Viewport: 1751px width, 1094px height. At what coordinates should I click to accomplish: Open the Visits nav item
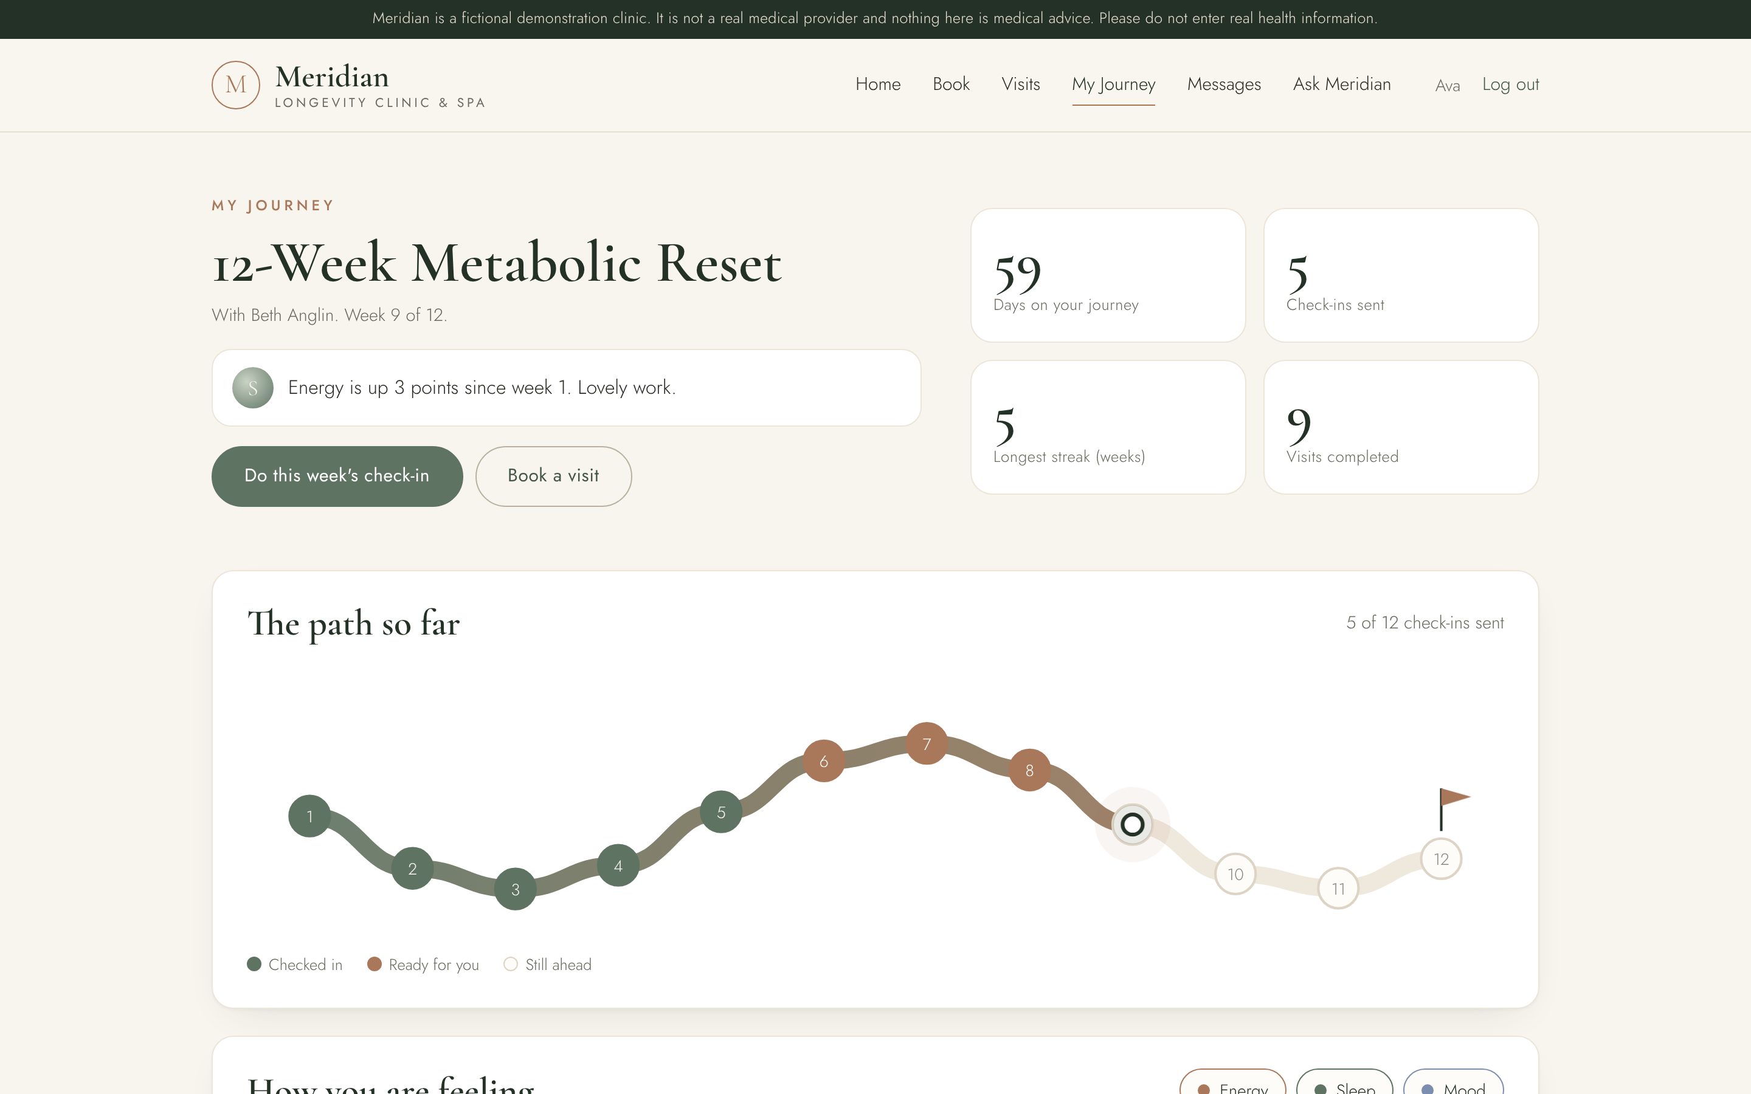click(1020, 84)
